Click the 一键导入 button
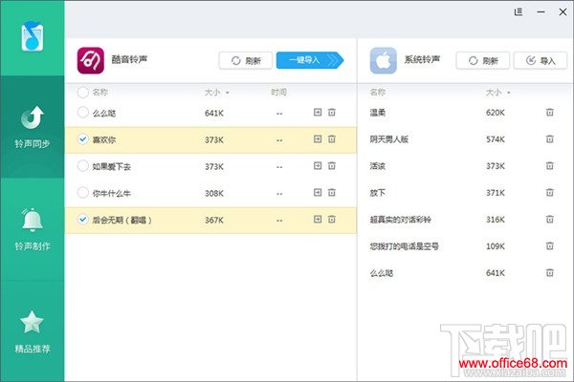 pos(310,60)
